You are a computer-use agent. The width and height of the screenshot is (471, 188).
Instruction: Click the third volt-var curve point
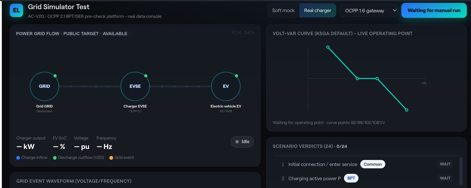[x=377, y=78]
